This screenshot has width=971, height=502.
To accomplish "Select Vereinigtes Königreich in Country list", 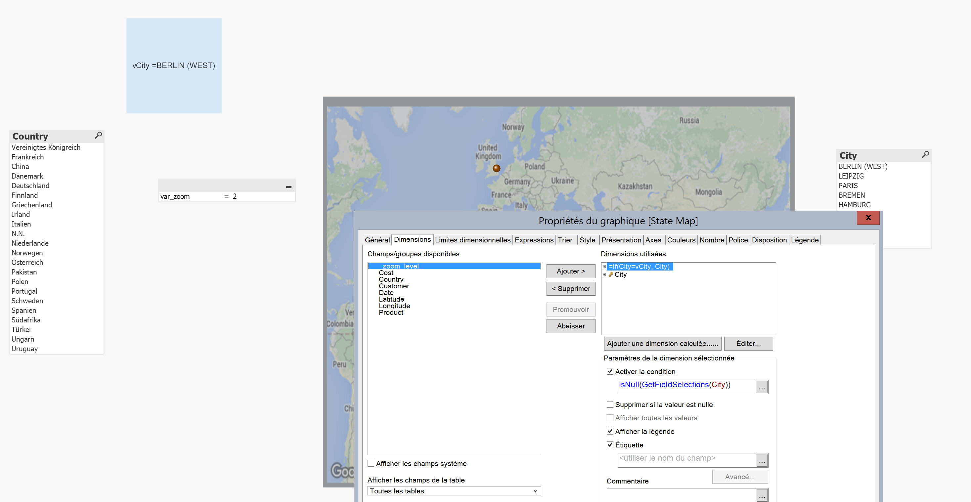I will point(57,147).
